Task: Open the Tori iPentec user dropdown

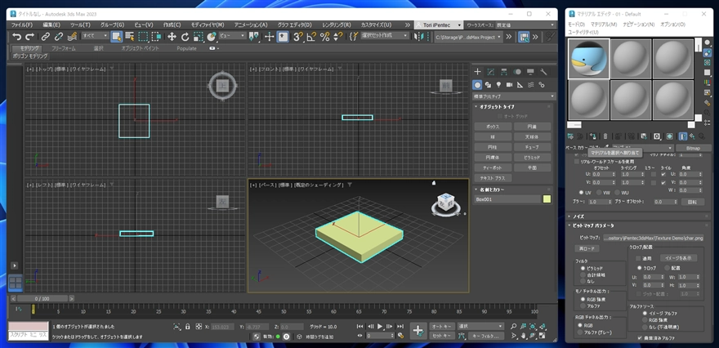Action: tap(440, 25)
